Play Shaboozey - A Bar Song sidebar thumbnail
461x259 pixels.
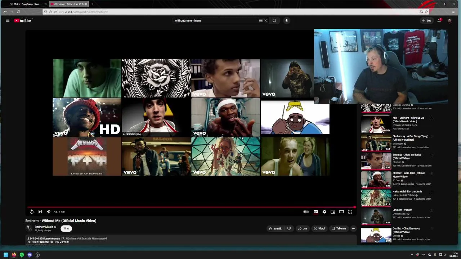coord(376,143)
